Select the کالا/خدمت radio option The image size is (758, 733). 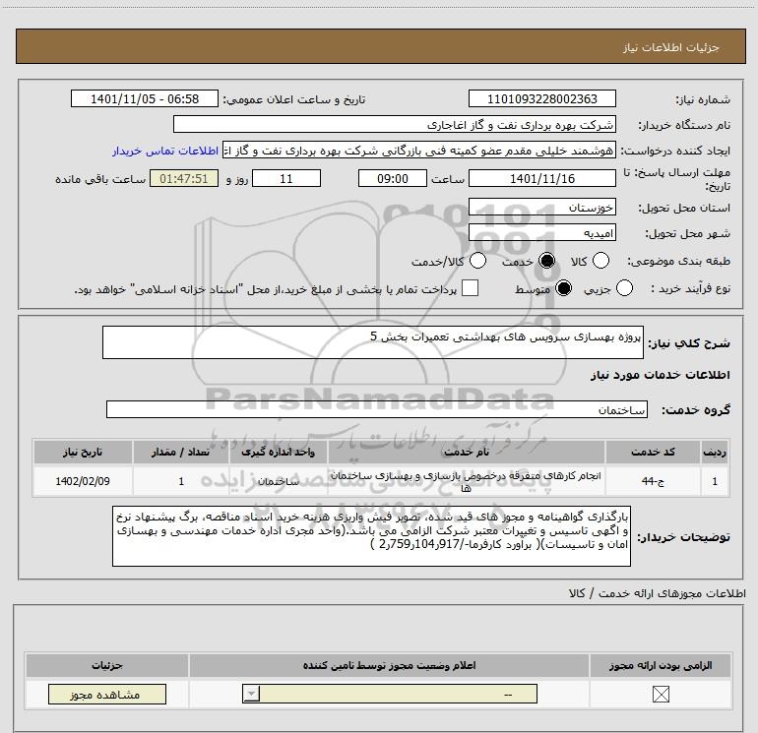coord(477,261)
